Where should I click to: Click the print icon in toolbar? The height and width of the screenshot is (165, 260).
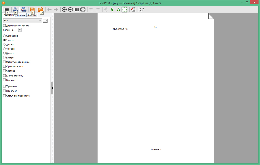(15, 9)
